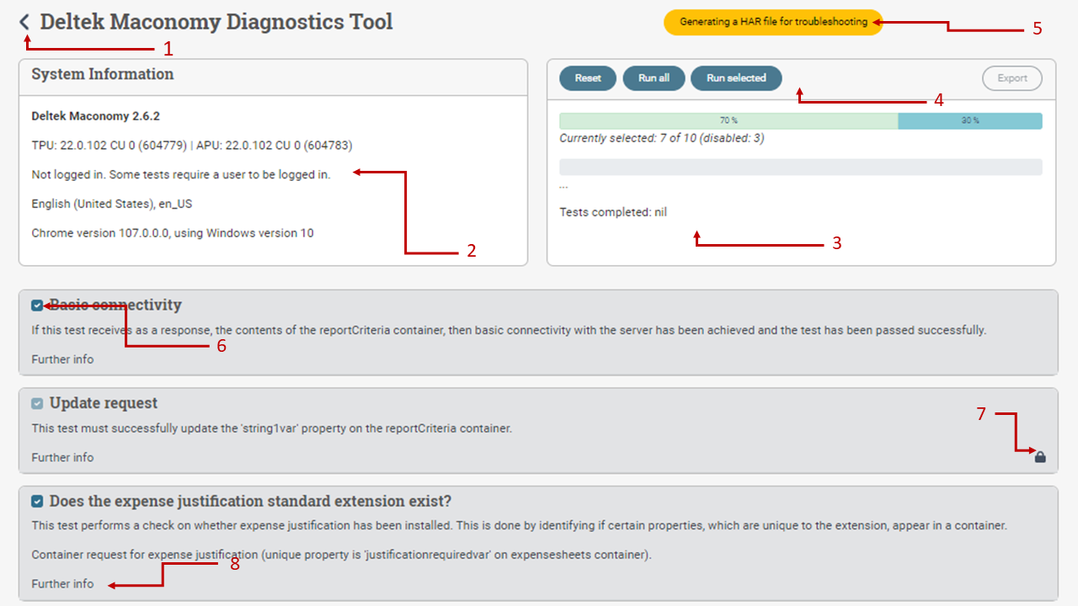
Task: Click the Update request heading
Action: coord(104,403)
